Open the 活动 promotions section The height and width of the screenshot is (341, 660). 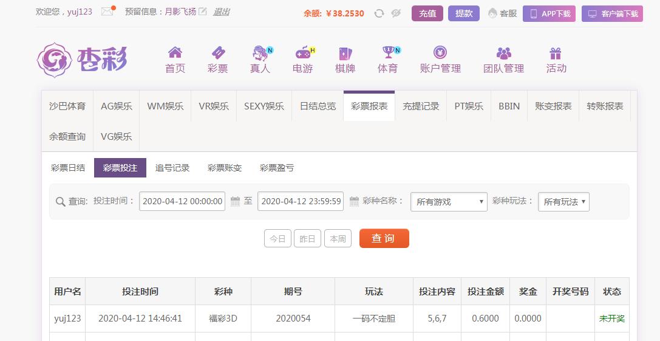[x=556, y=60]
